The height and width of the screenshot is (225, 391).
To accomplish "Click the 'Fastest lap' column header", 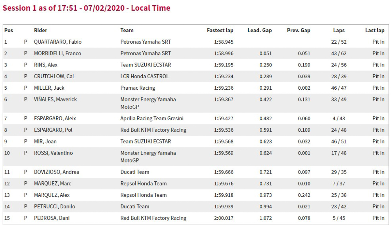I will 220,30.
